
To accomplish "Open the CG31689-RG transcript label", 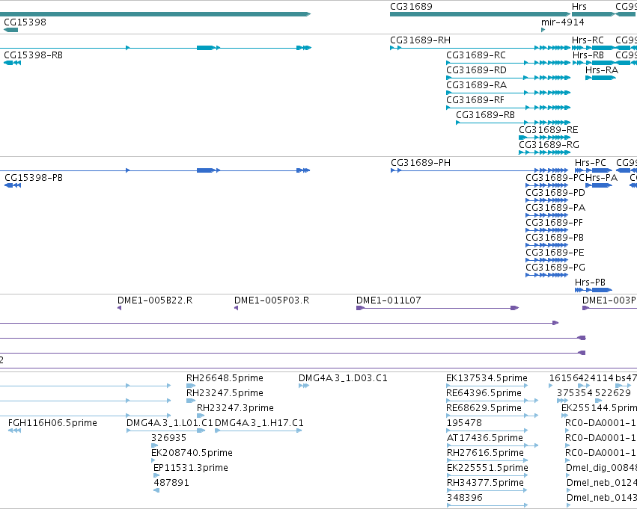I will click(549, 145).
